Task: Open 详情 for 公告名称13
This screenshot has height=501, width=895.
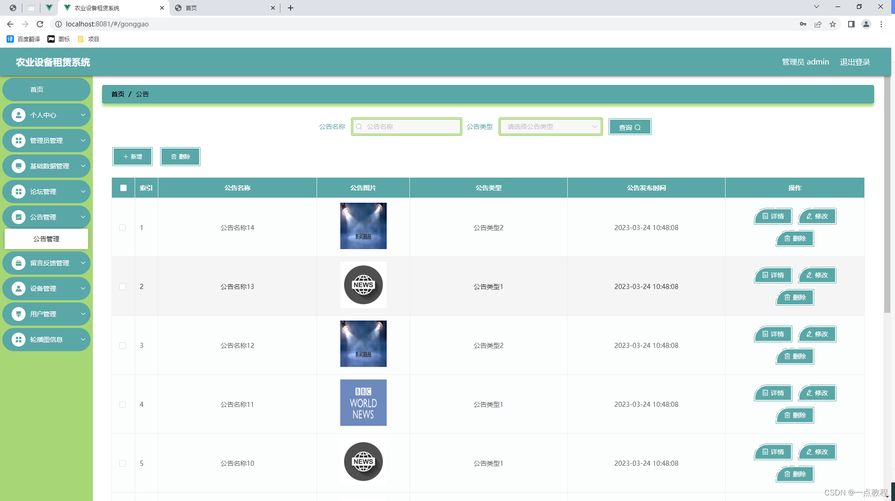Action: click(x=773, y=275)
